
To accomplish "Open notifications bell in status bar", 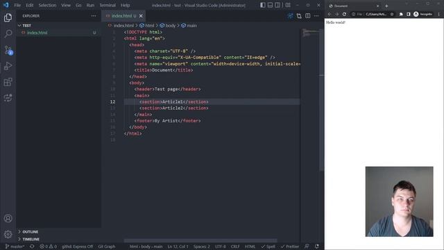I will [x=317, y=247].
